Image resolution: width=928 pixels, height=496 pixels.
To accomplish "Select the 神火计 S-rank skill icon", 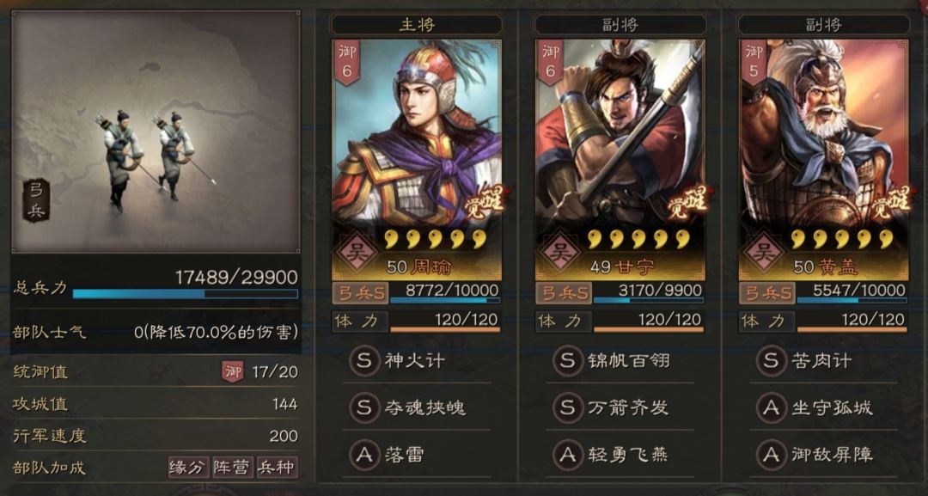I will tap(364, 360).
